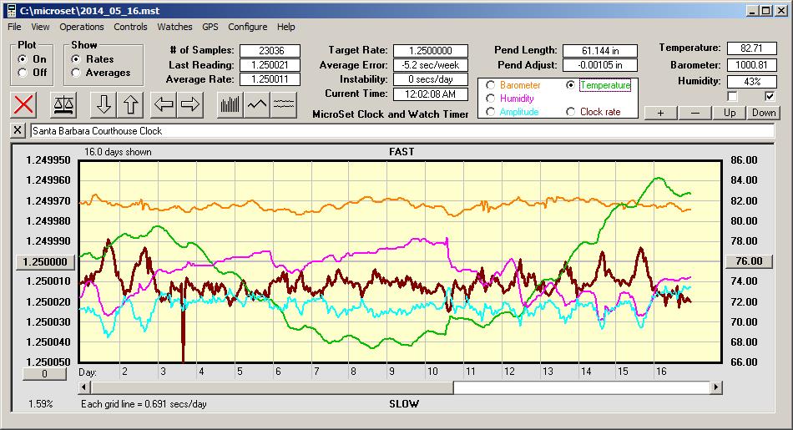Uncheck the checked box under Humidity
Image resolution: width=793 pixels, height=430 pixels.
coord(770,97)
